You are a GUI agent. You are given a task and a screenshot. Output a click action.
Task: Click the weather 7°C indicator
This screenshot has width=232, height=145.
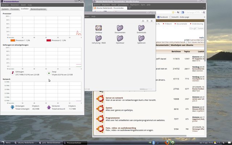click(217, 143)
